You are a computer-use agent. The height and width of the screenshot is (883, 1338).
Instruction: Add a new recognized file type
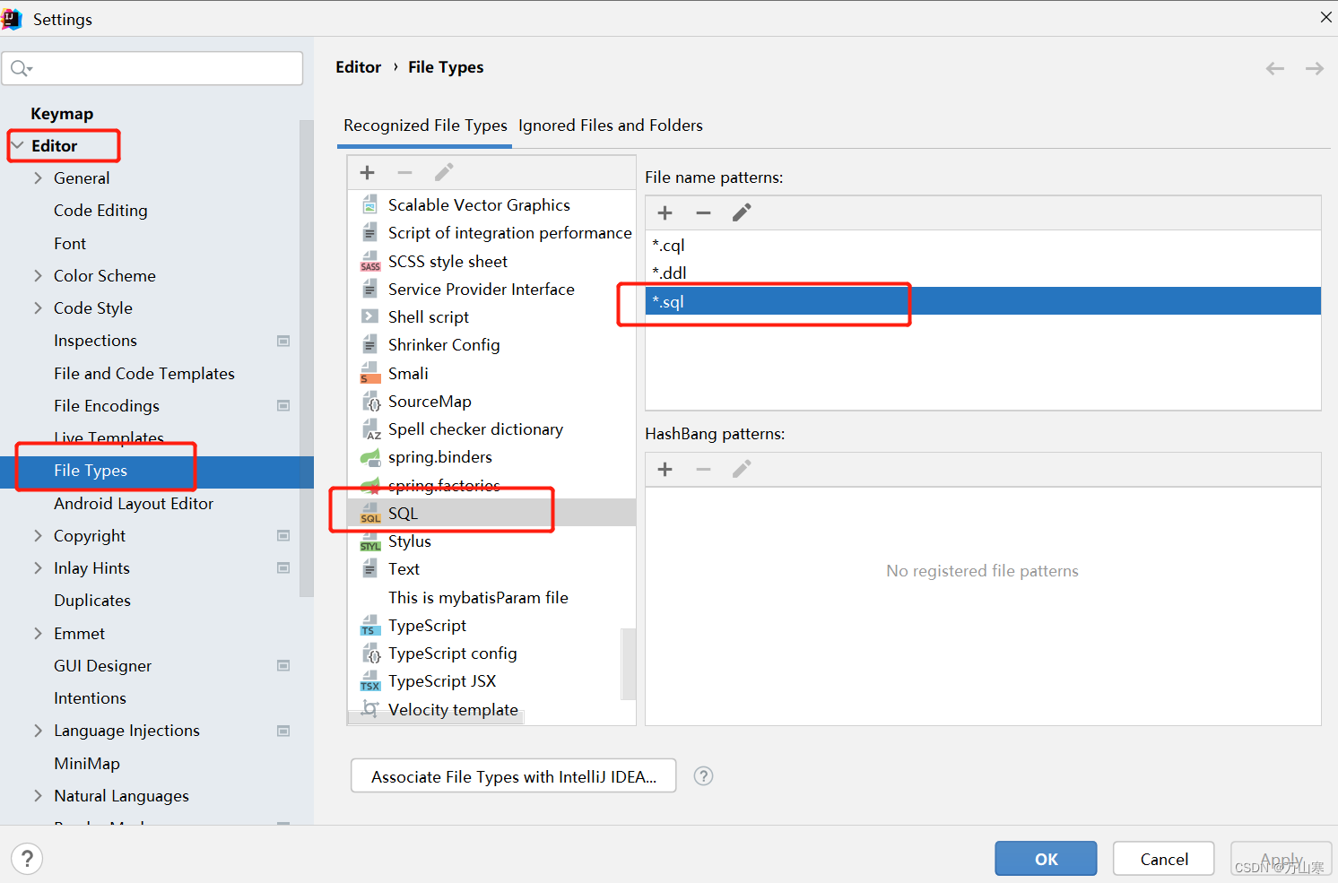[367, 171]
